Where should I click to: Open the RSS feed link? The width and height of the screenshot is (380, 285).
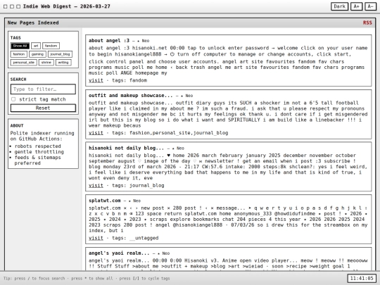(x=367, y=23)
